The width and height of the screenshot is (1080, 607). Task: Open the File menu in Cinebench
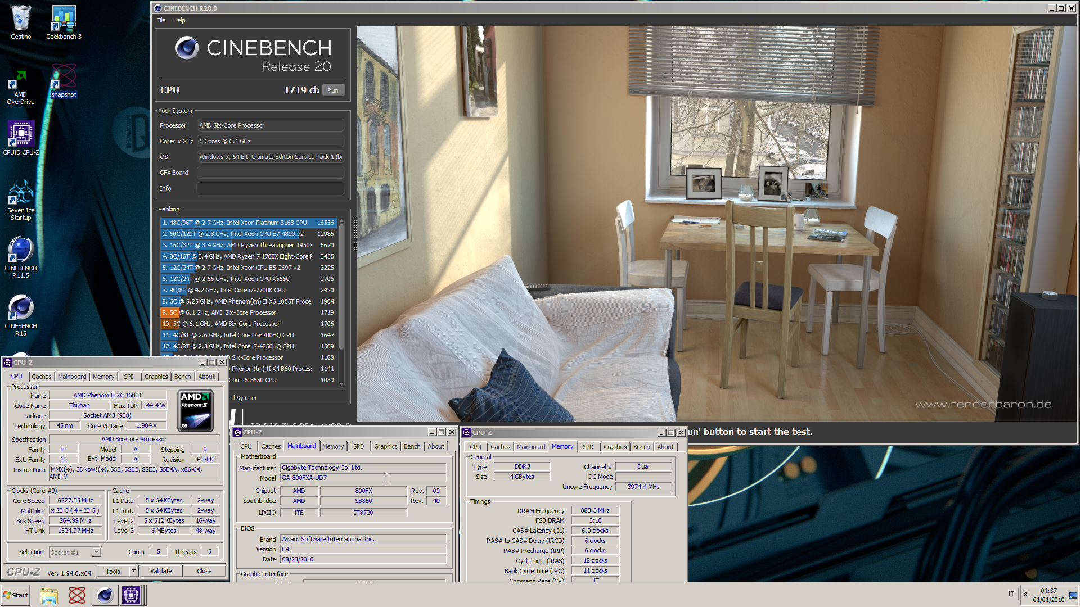click(161, 20)
